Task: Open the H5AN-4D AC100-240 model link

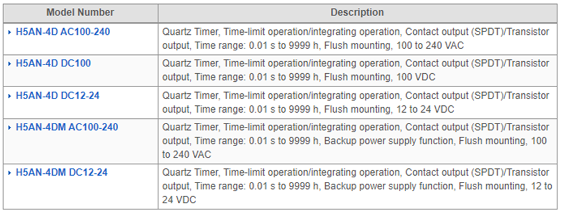Action: tap(63, 32)
